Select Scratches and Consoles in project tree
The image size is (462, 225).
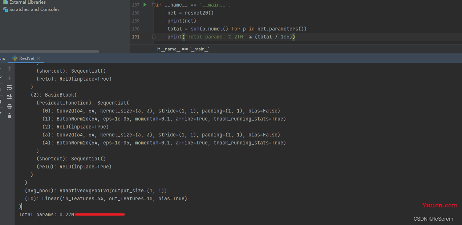tap(35, 9)
